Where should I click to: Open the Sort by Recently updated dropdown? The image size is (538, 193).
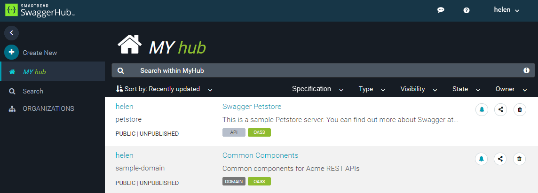(x=164, y=89)
